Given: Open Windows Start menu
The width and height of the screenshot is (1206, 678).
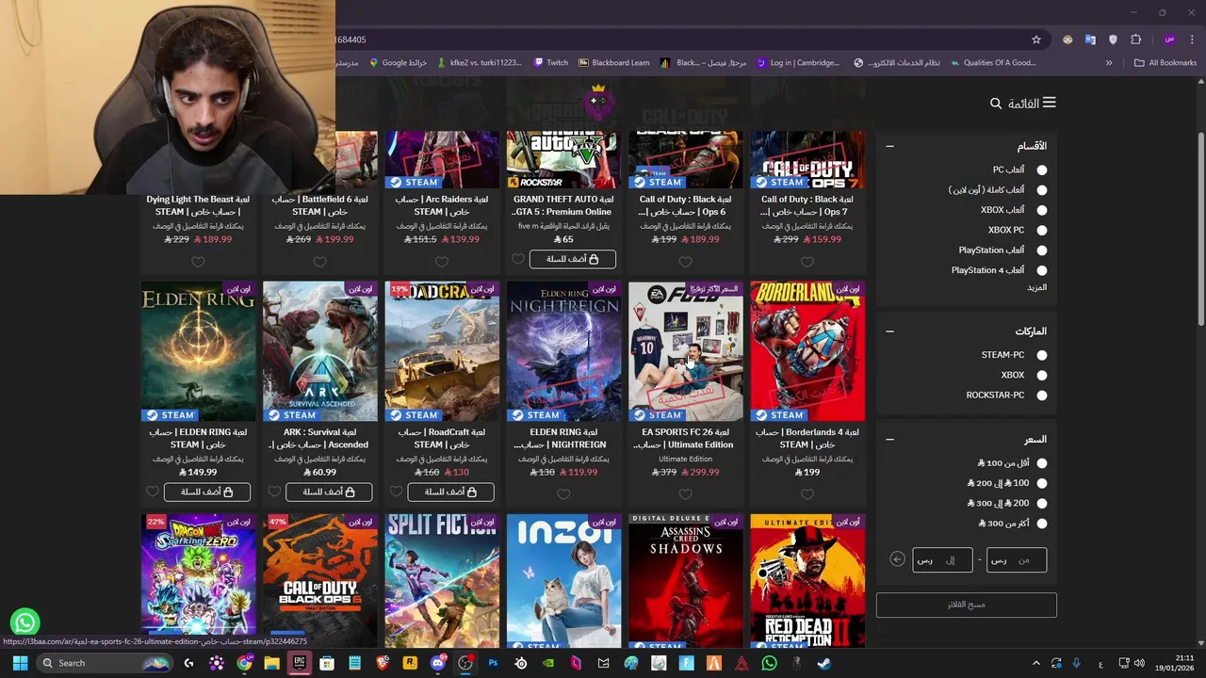Looking at the screenshot, I should [x=20, y=663].
